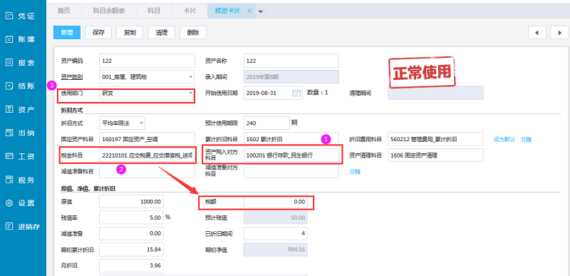Go to the previous card with the left arrow

(x=537, y=32)
